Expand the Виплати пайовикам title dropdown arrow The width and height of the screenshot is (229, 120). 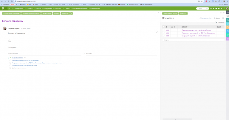[24, 21]
